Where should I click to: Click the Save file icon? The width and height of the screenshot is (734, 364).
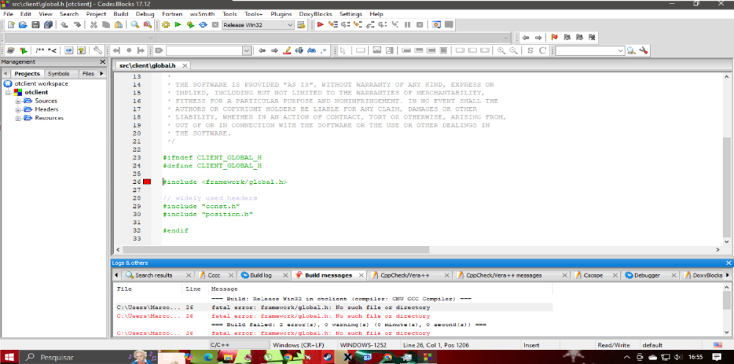coord(36,25)
